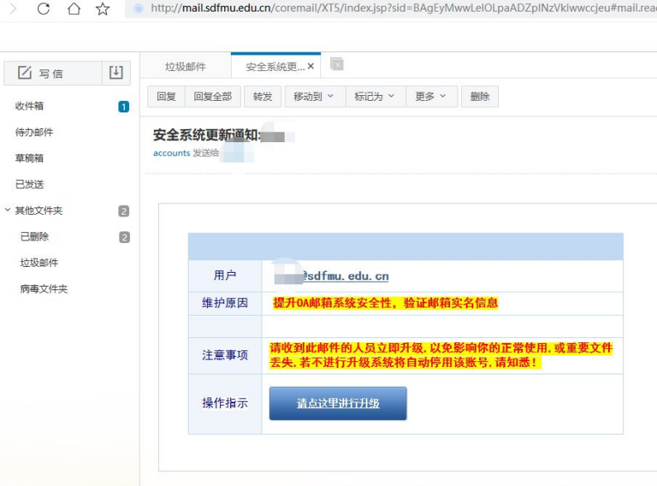
Task: Click the browser address bar
Action: [x=397, y=9]
